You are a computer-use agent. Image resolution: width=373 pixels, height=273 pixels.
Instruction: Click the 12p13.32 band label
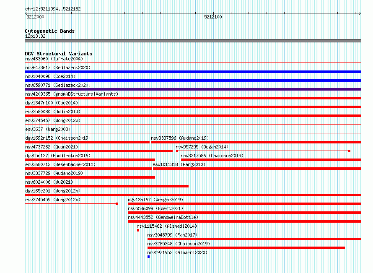click(35, 36)
